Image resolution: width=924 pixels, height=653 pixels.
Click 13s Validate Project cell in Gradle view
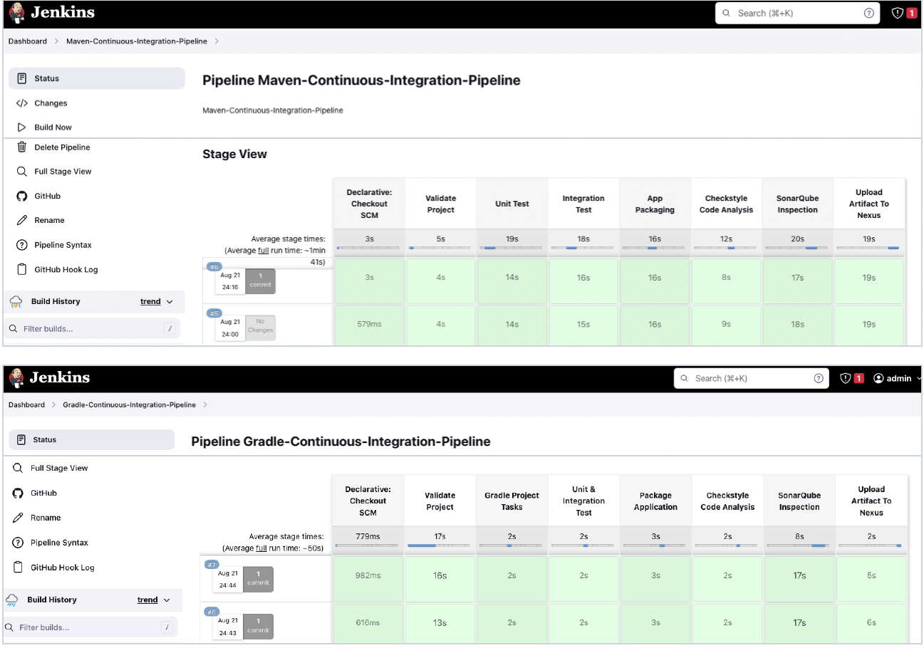click(440, 622)
